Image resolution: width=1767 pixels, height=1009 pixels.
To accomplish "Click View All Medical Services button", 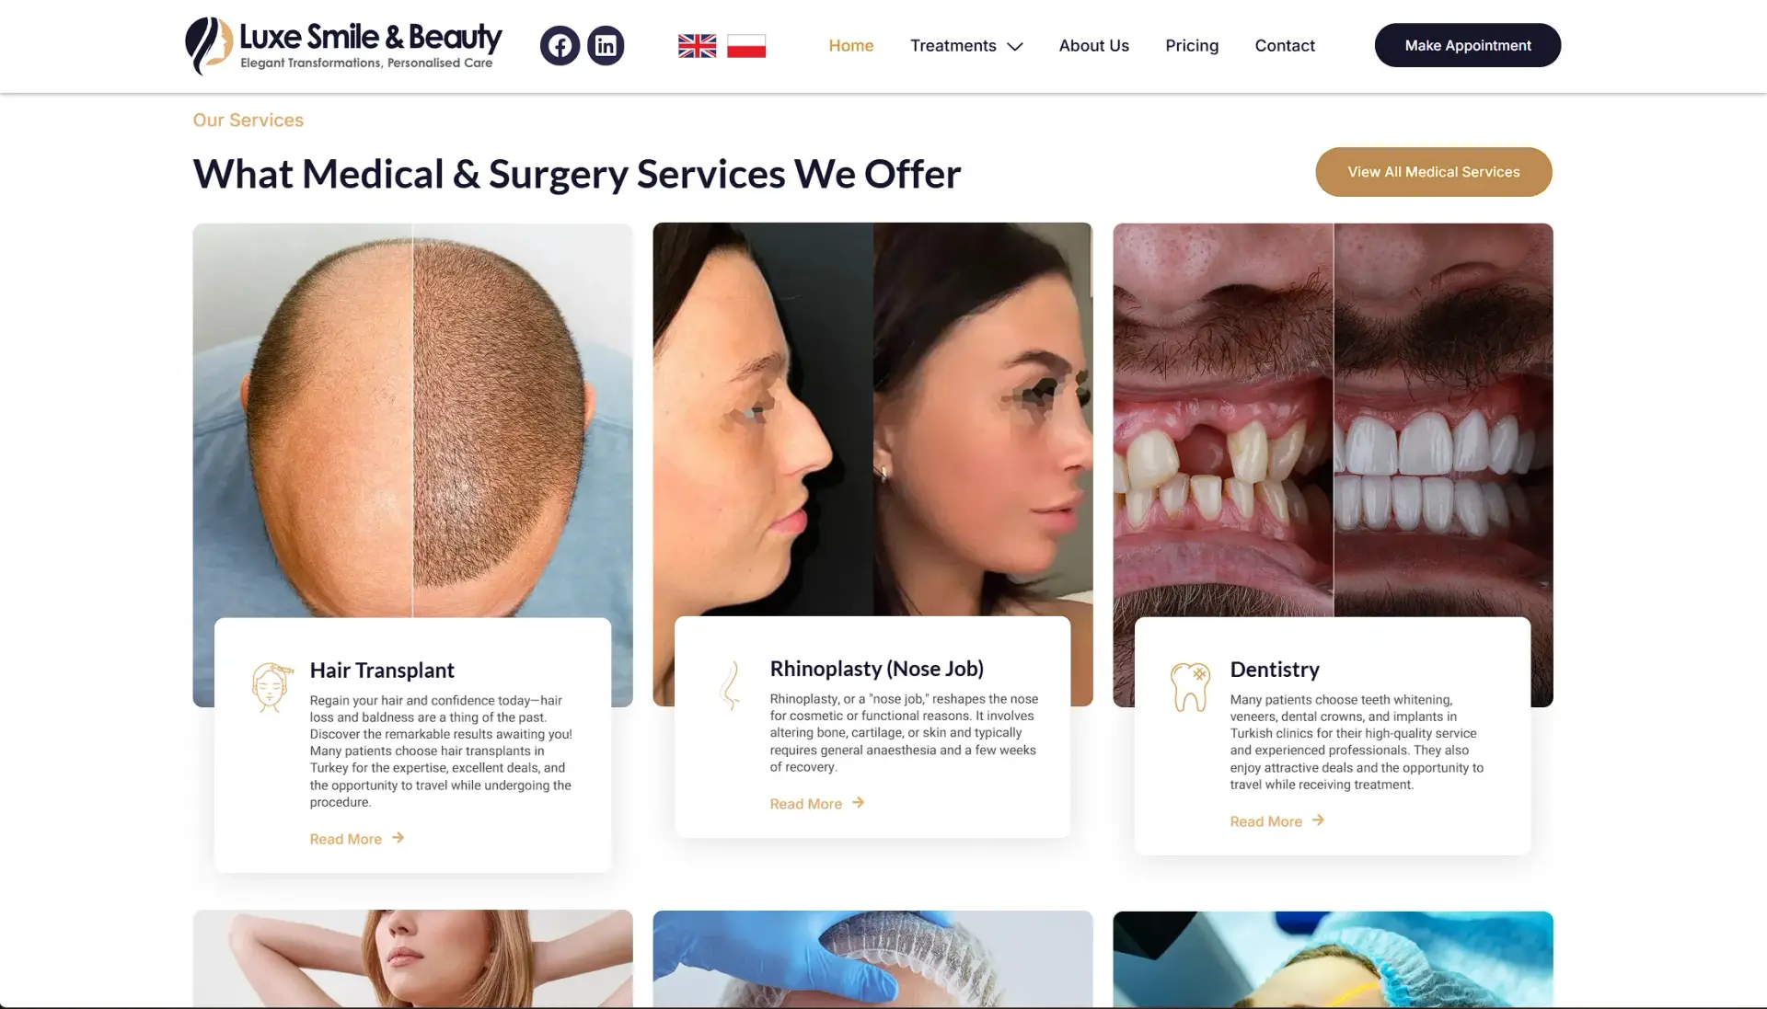I will [x=1434, y=172].
